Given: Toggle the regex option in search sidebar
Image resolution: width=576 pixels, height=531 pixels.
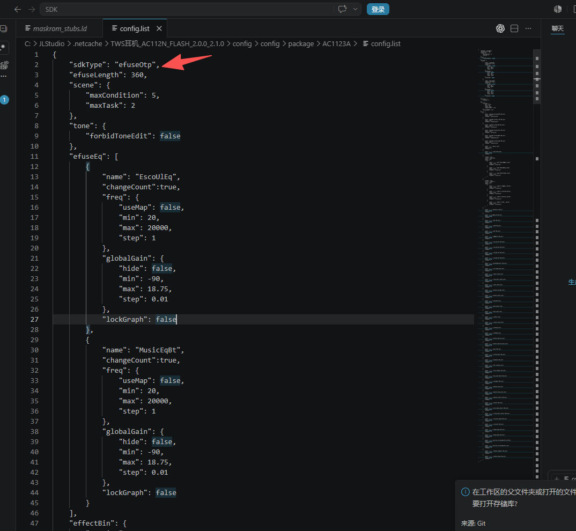Looking at the screenshot, I should pos(3,47).
